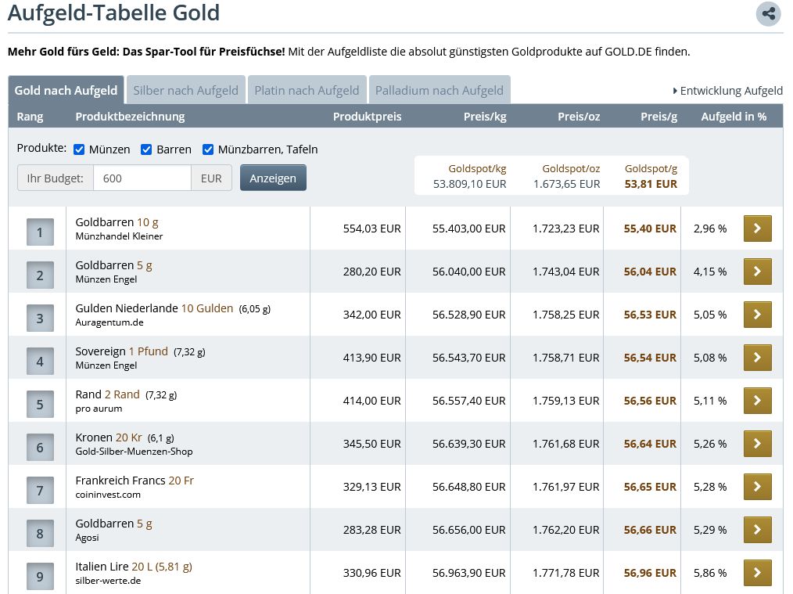Open arrow button for rank 1 Goldbarren 10 g
The width and height of the screenshot is (793, 594).
coord(757,229)
